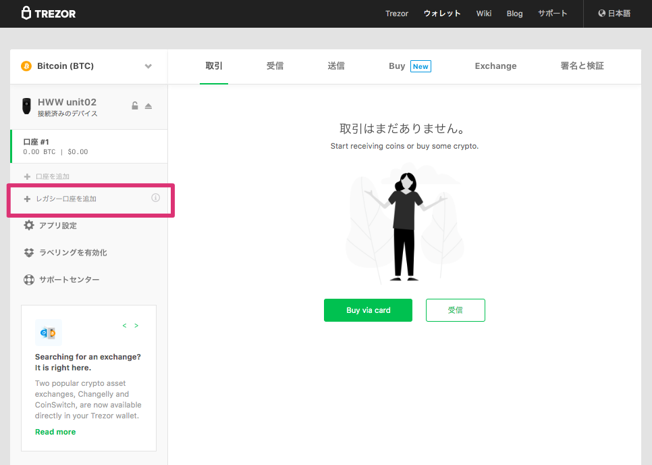The height and width of the screenshot is (465, 652).
Task: Open アプリ設定 app settings
Action: (x=58, y=226)
